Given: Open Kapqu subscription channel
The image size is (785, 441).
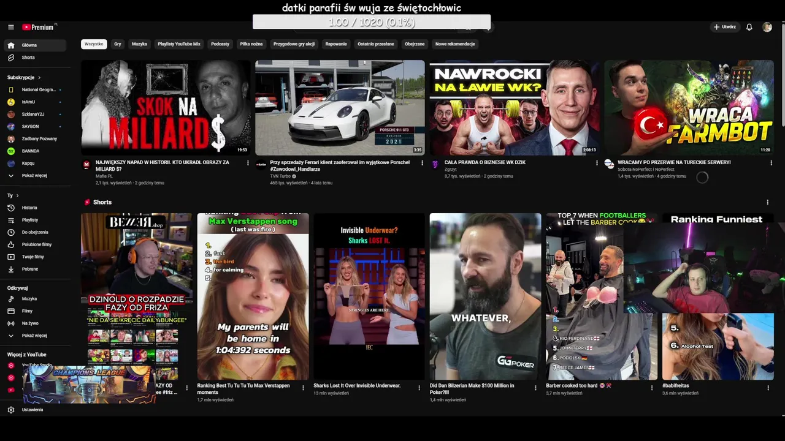Looking at the screenshot, I should pos(35,163).
